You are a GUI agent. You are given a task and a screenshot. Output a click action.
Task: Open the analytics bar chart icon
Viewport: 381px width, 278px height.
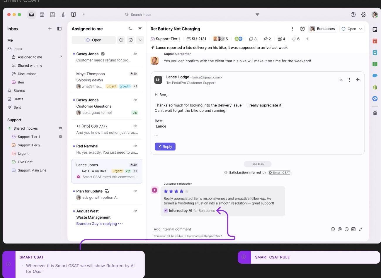click(x=63, y=15)
